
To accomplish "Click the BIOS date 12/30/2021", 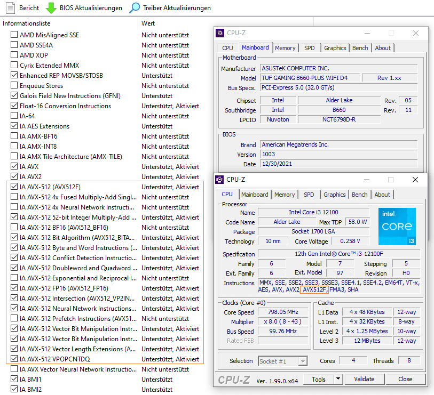I will point(338,164).
